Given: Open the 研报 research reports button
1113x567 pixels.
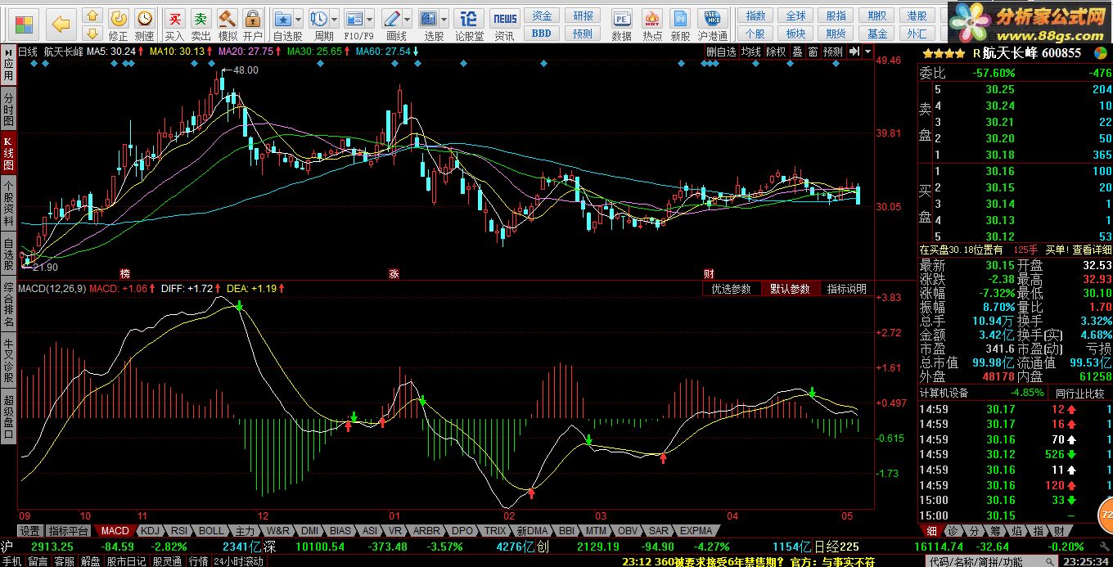Looking at the screenshot, I should point(583,16).
